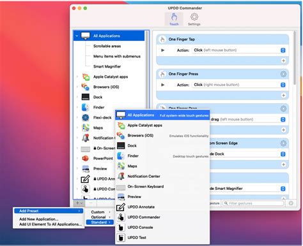
Task: Open the Smart Magnifier action dropdown
Action: 283,189
